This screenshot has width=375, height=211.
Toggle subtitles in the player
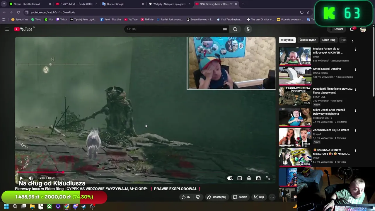[x=240, y=178]
